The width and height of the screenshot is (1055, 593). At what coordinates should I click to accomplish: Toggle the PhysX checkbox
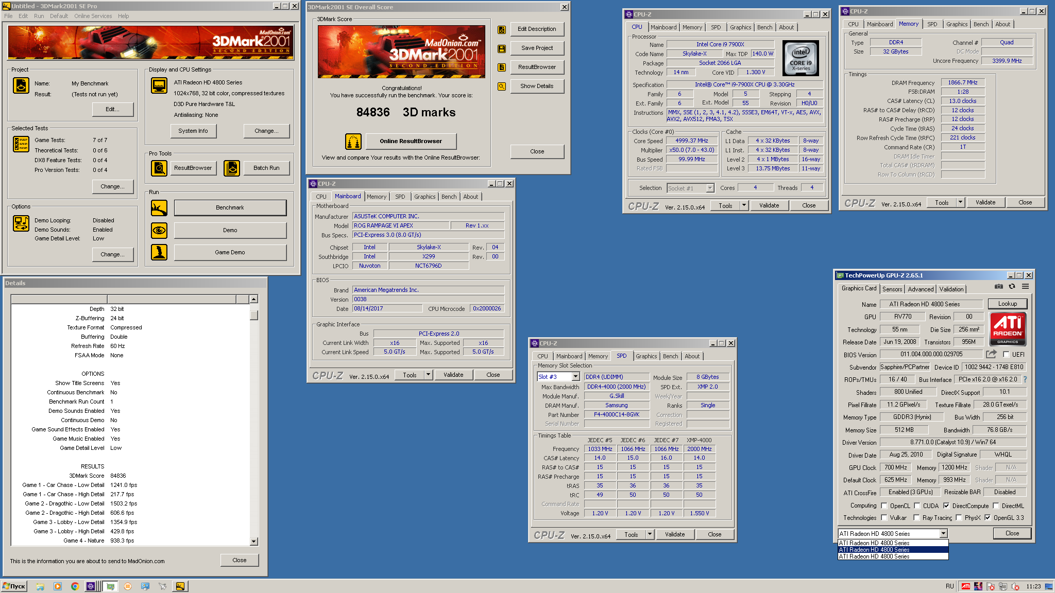[959, 518]
